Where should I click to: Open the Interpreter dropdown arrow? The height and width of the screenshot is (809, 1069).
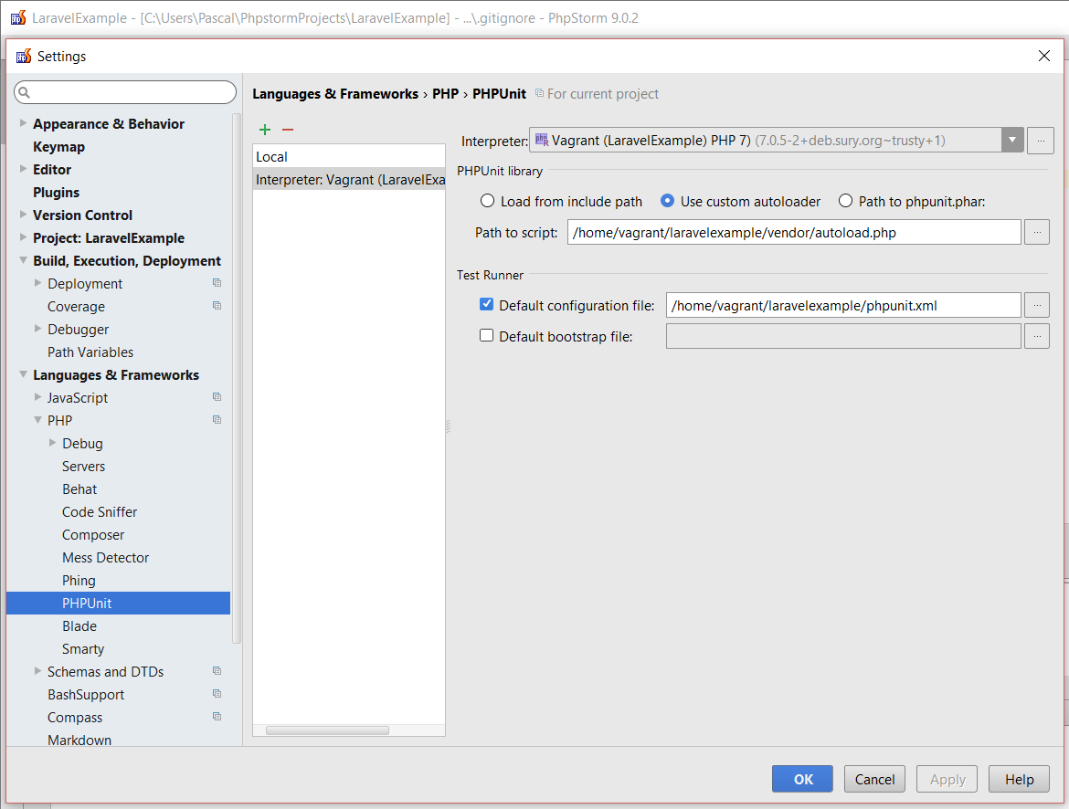pyautogui.click(x=1012, y=141)
